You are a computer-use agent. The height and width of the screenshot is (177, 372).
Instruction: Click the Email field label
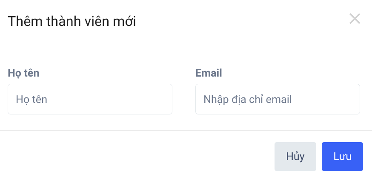209,73
